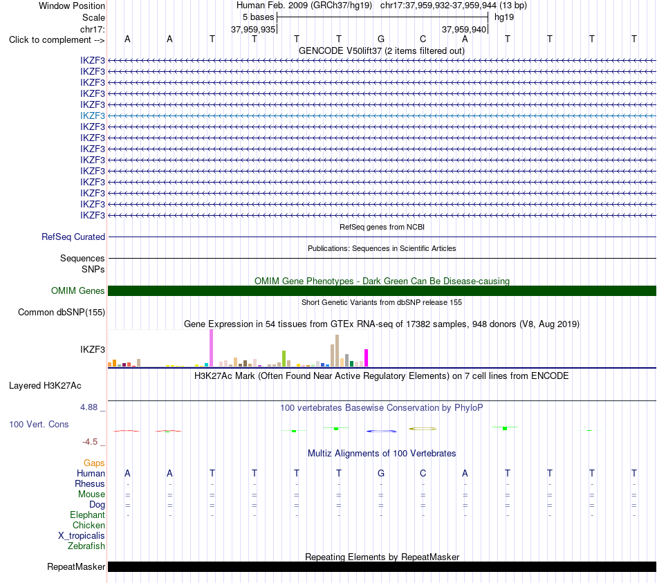Click the lime green bar in GTEx chart
The width and height of the screenshot is (657, 583).
284,359
